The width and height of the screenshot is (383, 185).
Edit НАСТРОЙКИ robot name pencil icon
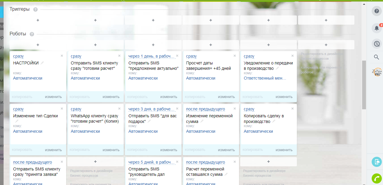(x=42, y=63)
